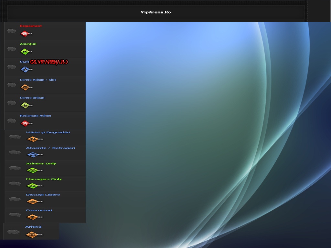Click speech bubble beside Discuții Libere
This screenshot has width=331, height=248.
(x=15, y=199)
